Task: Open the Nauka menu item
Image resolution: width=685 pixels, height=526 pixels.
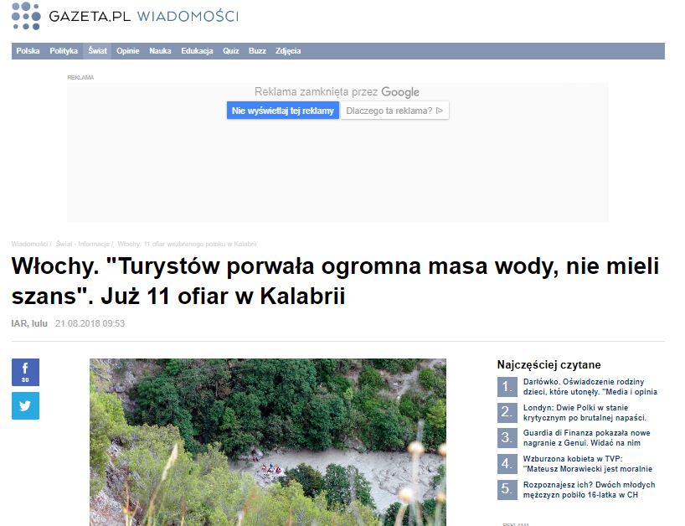Action: pos(160,51)
